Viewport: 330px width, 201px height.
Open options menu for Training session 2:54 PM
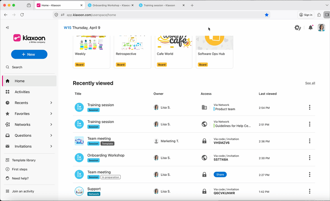coord(310,108)
